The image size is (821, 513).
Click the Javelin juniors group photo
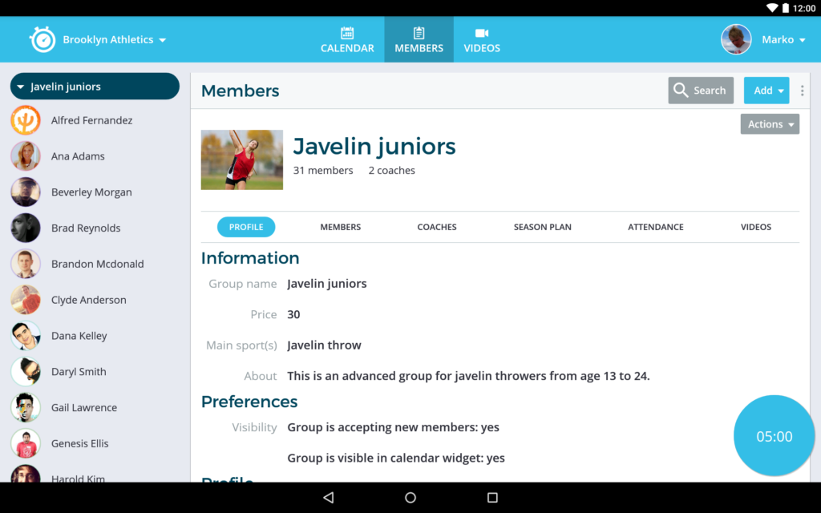[x=241, y=160]
